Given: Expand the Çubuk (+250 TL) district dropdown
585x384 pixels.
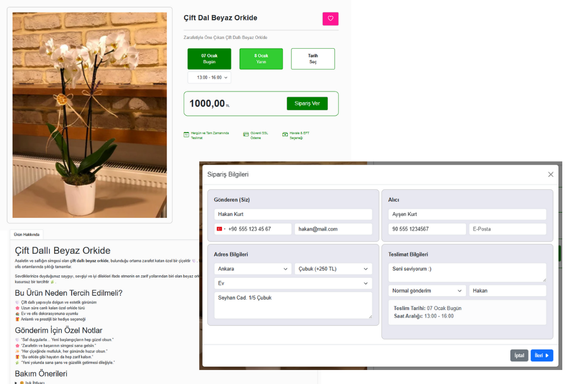Looking at the screenshot, I should click(333, 269).
